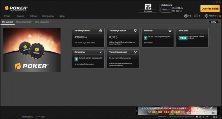
Task: Click the kr coin icon on Danskespil konto
Action: [x=101, y=31]
